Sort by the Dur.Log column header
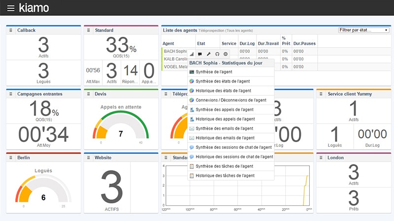 [247, 44]
